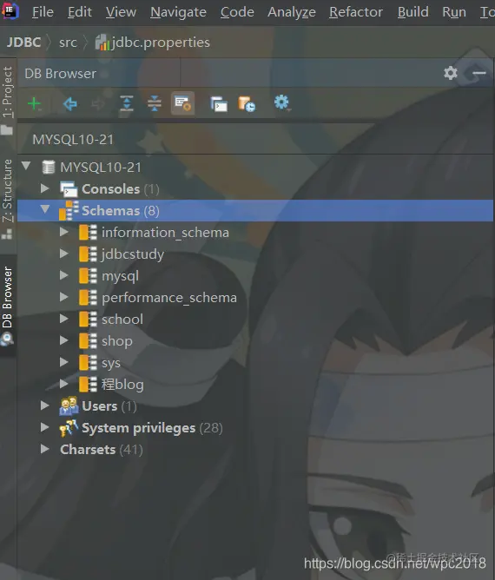The width and height of the screenshot is (495, 580).
Task: Click the Expand All toolbar icon
Action: point(127,103)
